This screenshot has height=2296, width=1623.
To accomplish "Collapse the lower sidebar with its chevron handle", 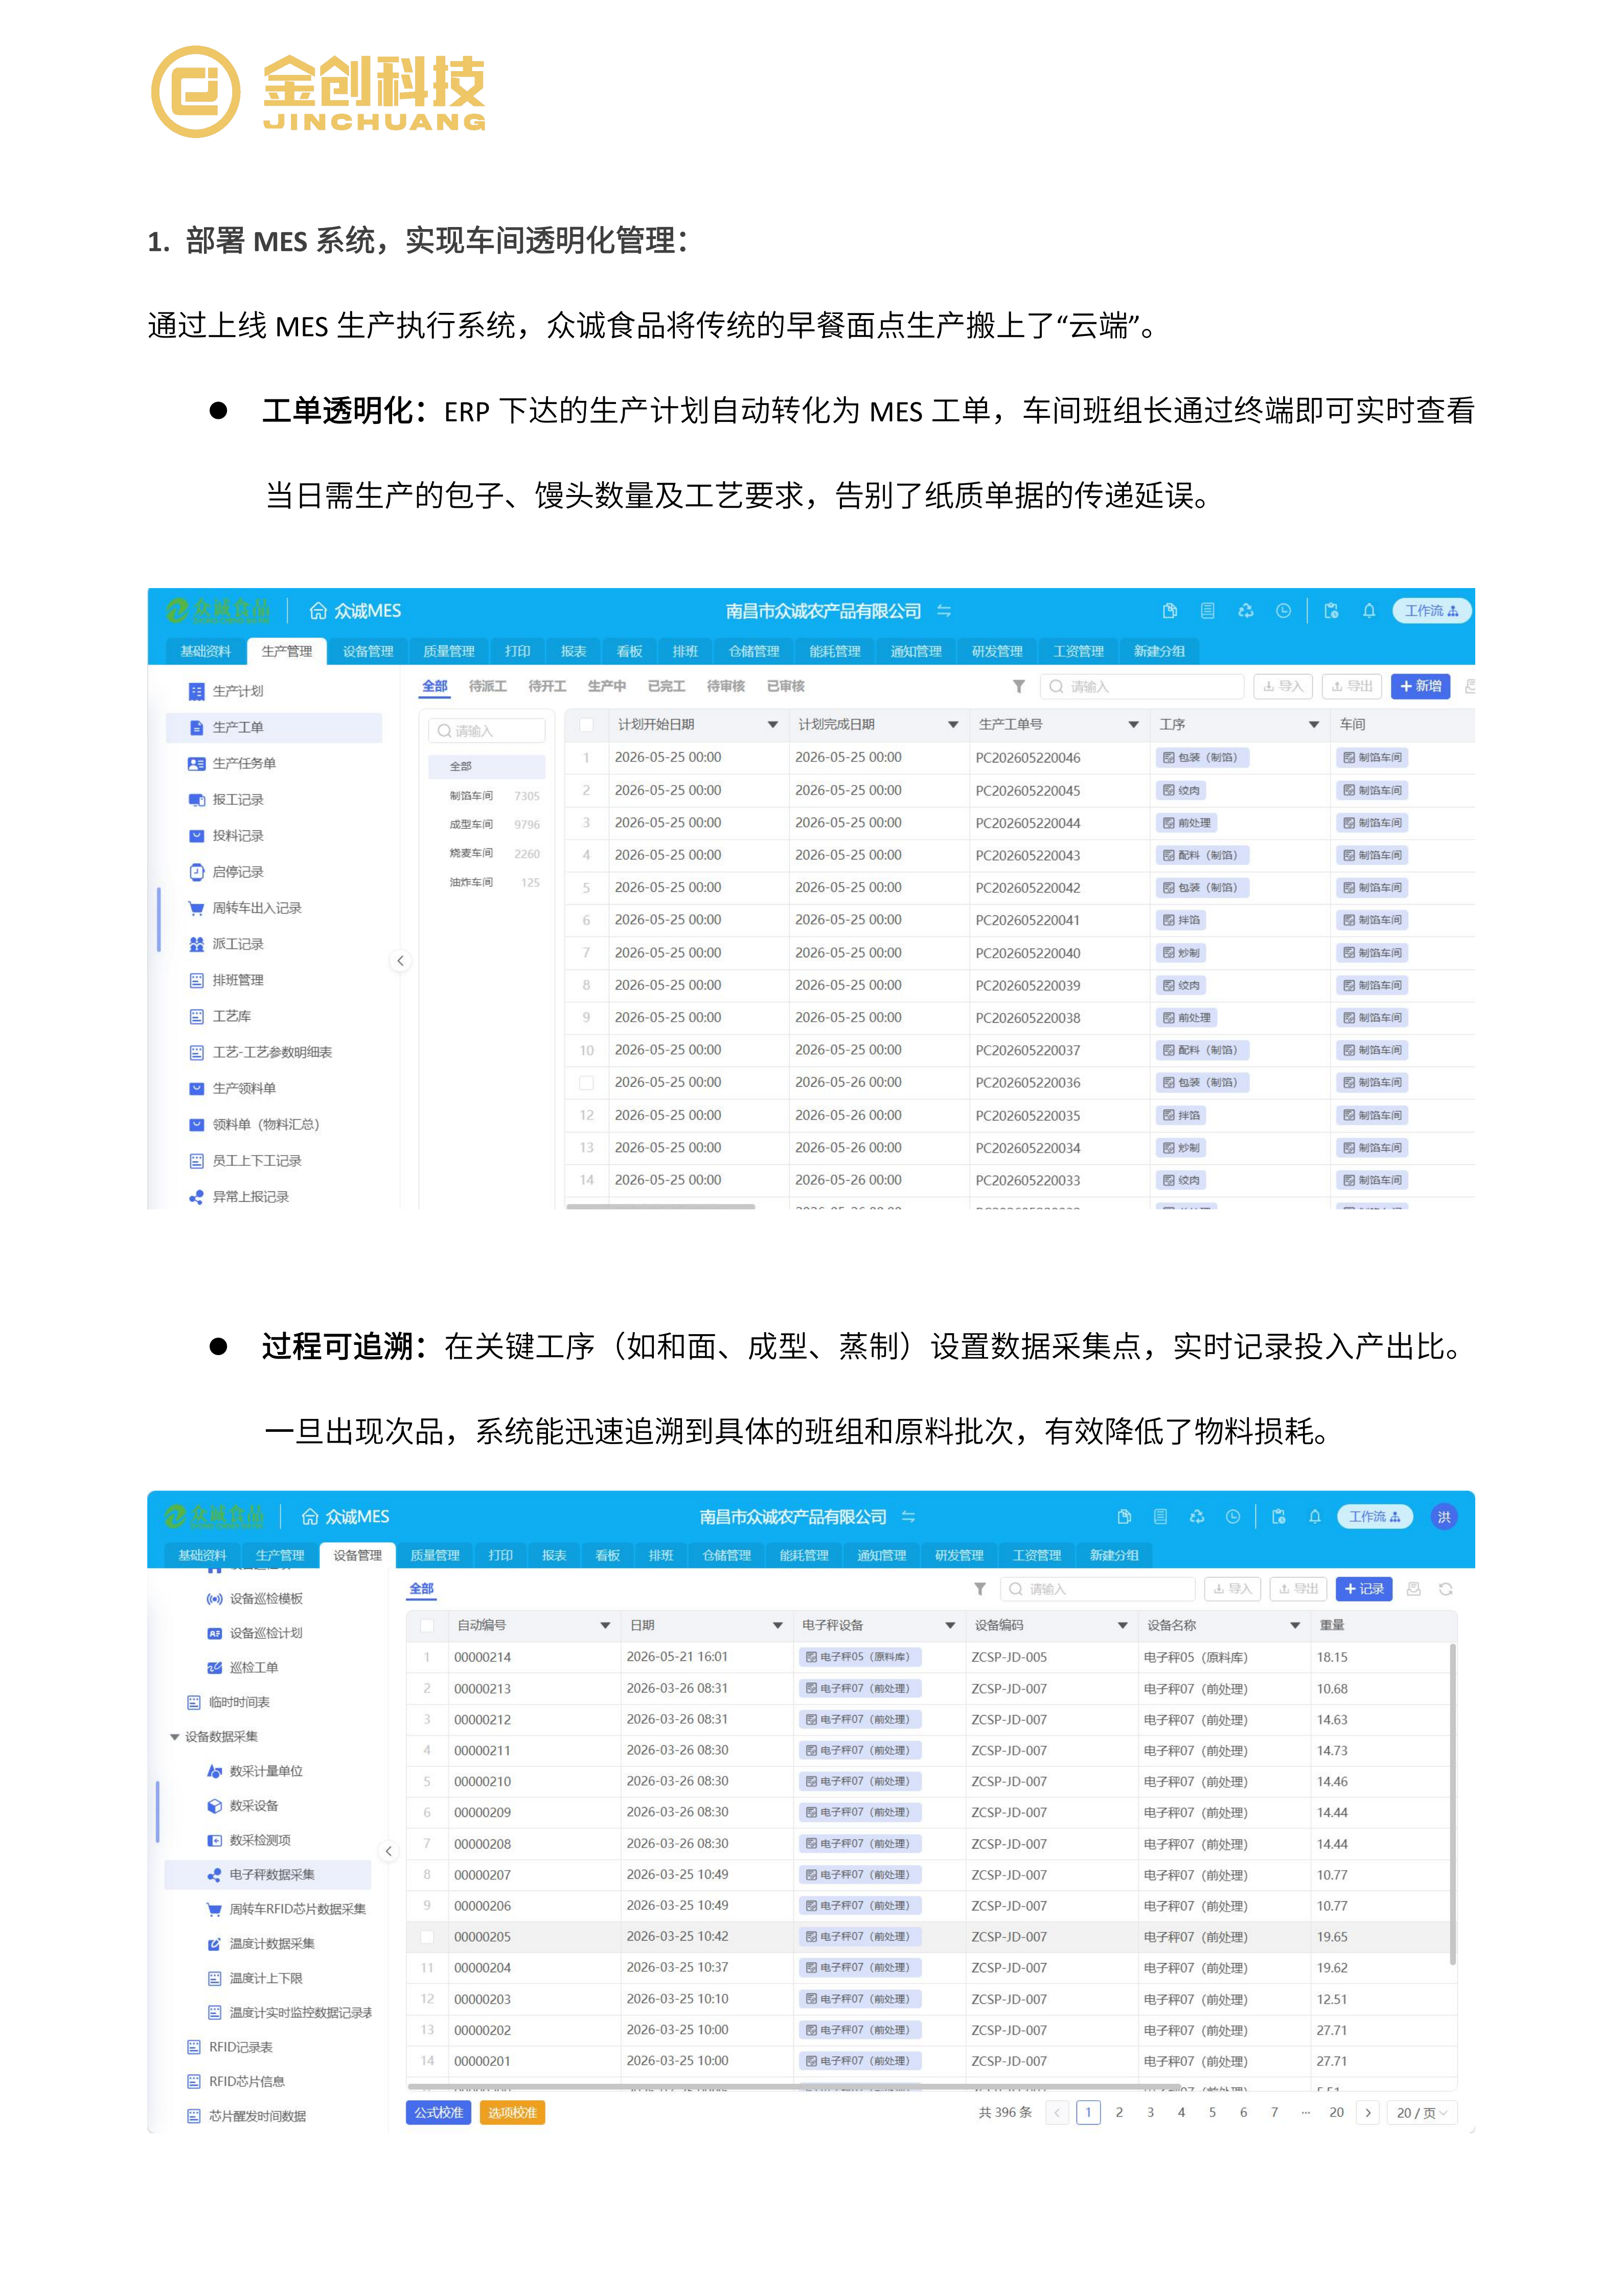I will click(x=389, y=1851).
